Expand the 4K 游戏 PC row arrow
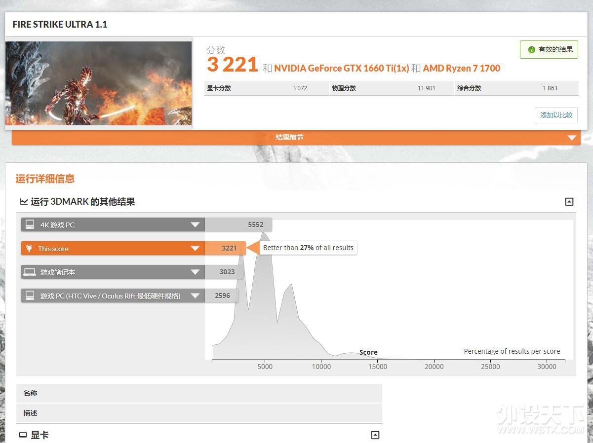 [195, 225]
